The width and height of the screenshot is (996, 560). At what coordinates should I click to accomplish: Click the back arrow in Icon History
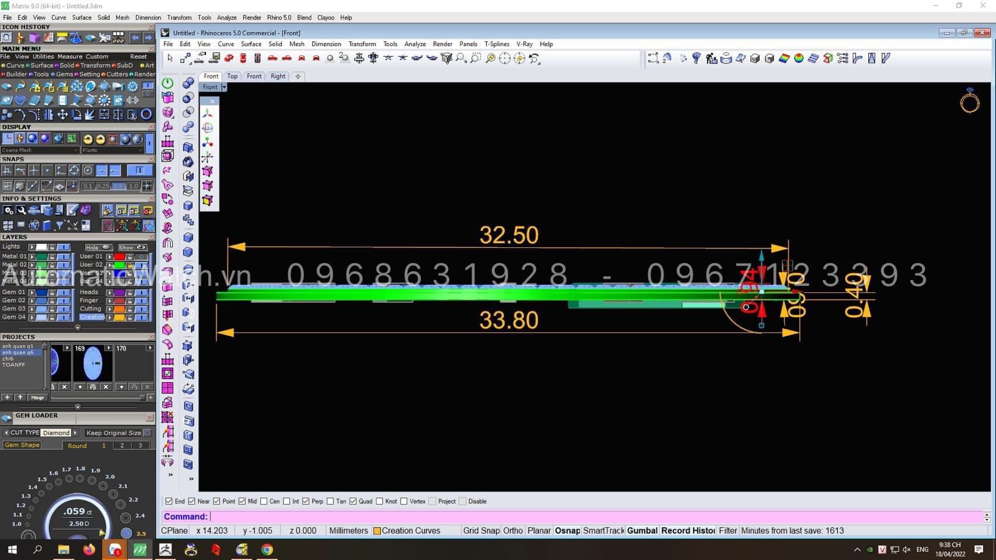(135, 38)
